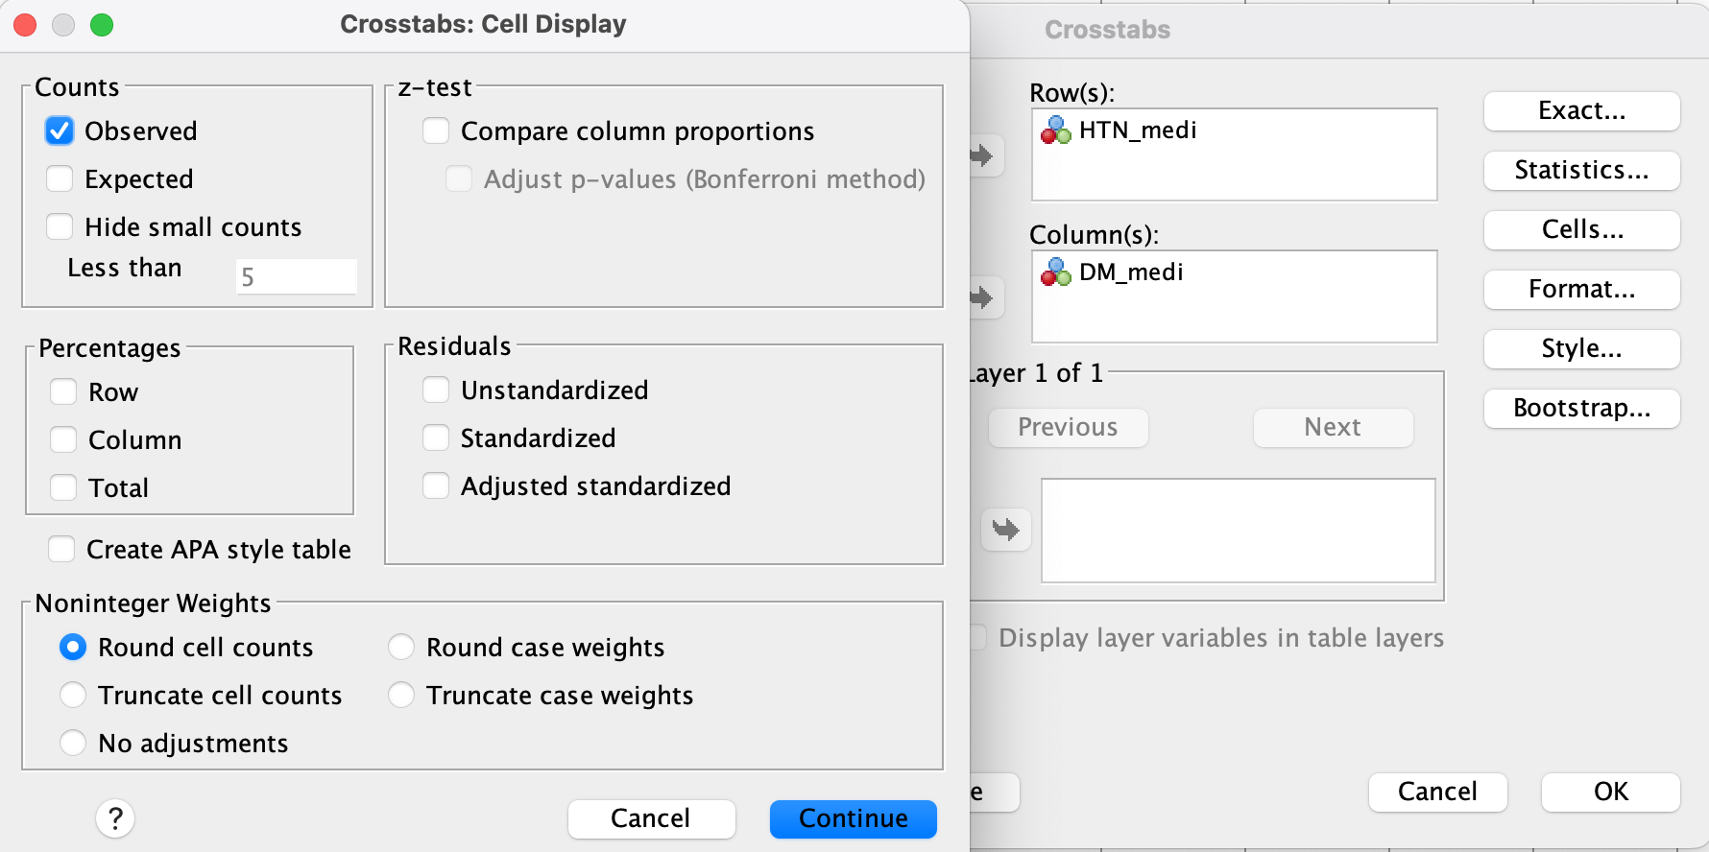Open the Bootstrap... dialog
This screenshot has height=852, width=1709.
(1581, 409)
